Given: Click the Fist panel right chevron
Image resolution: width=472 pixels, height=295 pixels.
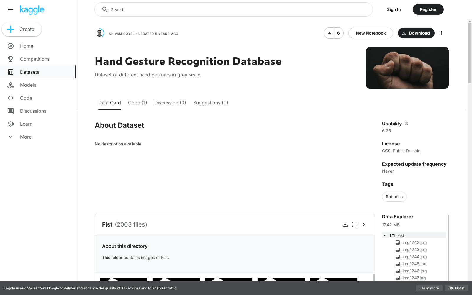Looking at the screenshot, I should 364,224.
